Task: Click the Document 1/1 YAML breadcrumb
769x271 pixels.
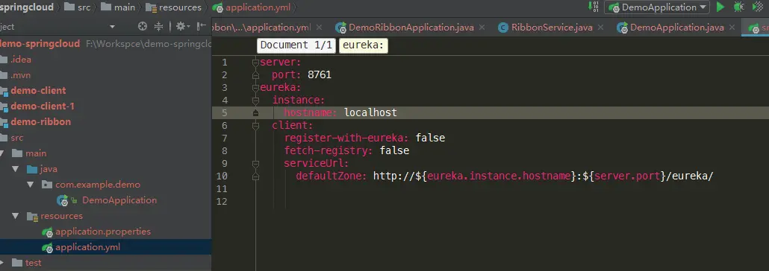Action: click(x=296, y=45)
